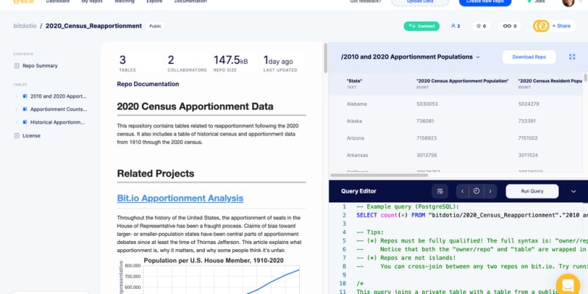Go to the bitdotio owner page
Image resolution: width=588 pixels, height=294 pixels.
click(x=25, y=26)
